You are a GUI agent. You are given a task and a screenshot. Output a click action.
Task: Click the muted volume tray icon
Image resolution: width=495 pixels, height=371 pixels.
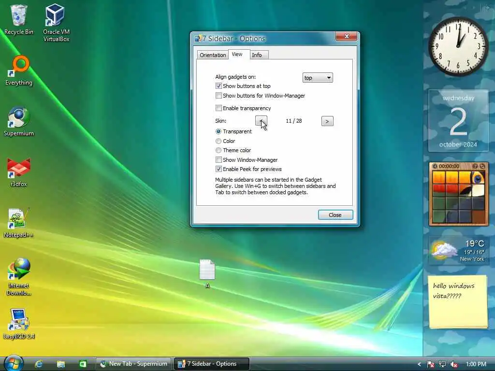454,364
